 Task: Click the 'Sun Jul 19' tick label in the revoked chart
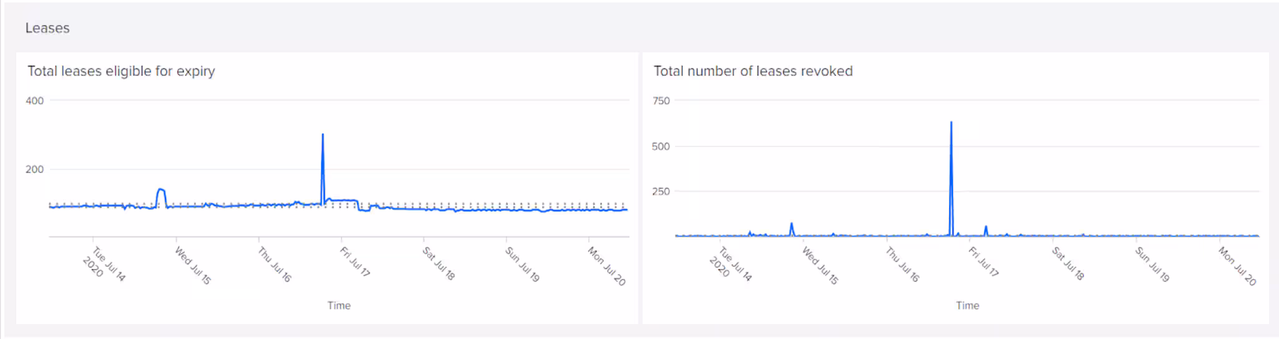pyautogui.click(x=1152, y=264)
